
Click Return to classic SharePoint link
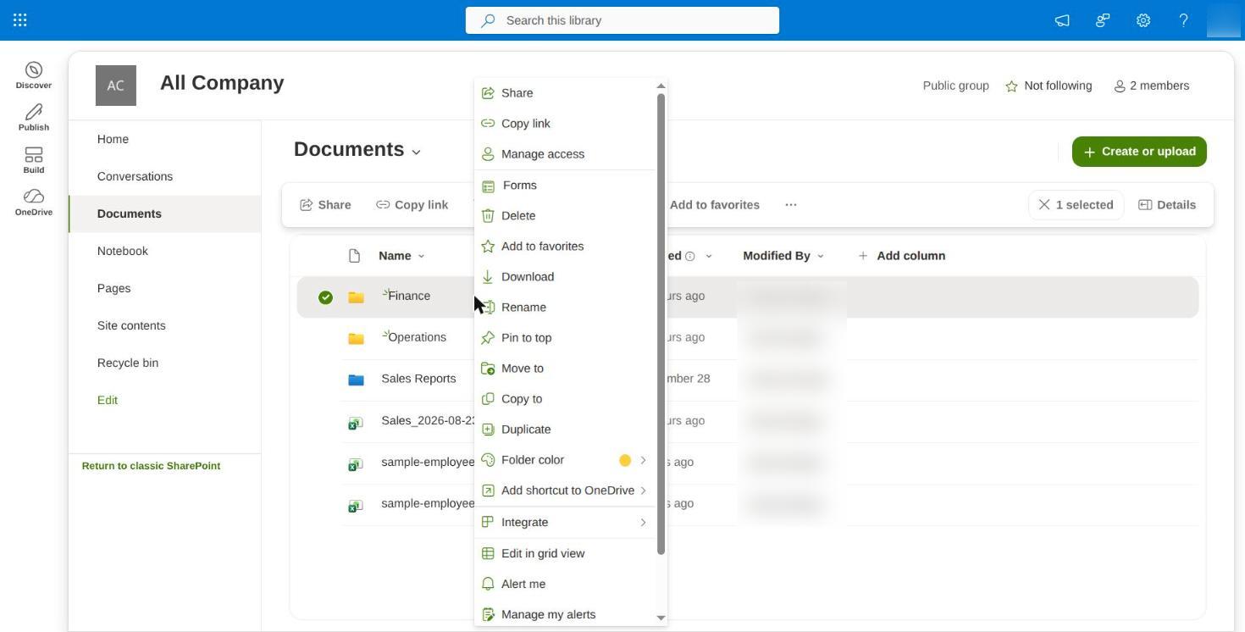click(151, 466)
